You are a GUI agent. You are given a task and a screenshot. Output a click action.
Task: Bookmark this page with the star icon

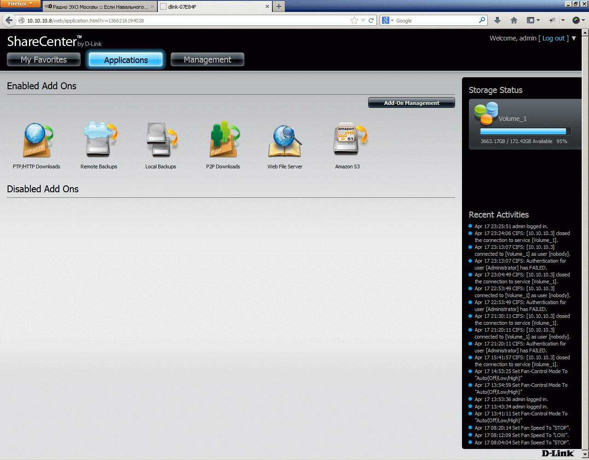(x=354, y=20)
